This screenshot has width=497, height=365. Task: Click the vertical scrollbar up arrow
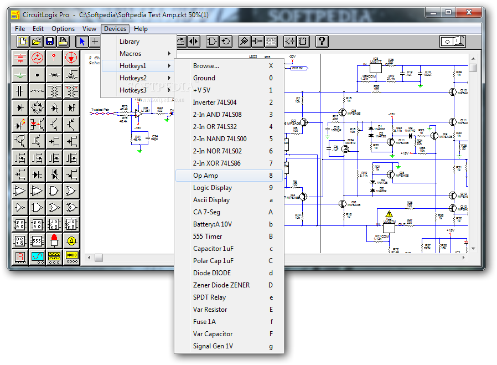pos(473,59)
